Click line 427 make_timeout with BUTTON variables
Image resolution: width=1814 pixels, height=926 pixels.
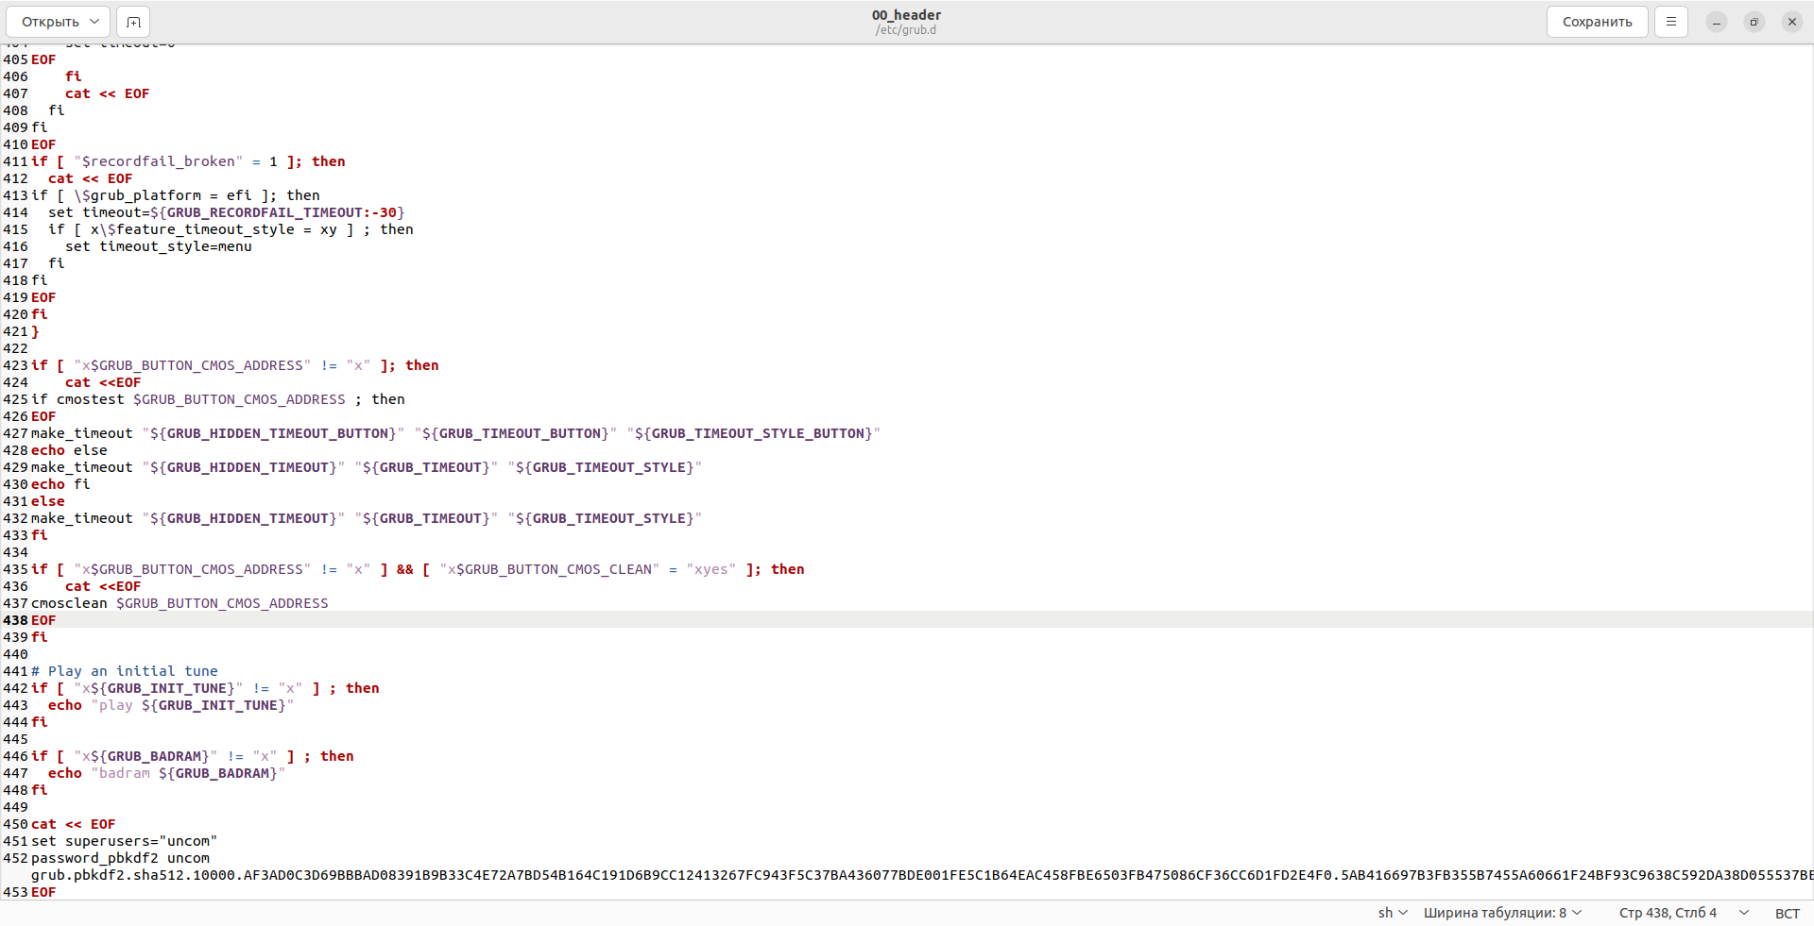pyautogui.click(x=455, y=433)
